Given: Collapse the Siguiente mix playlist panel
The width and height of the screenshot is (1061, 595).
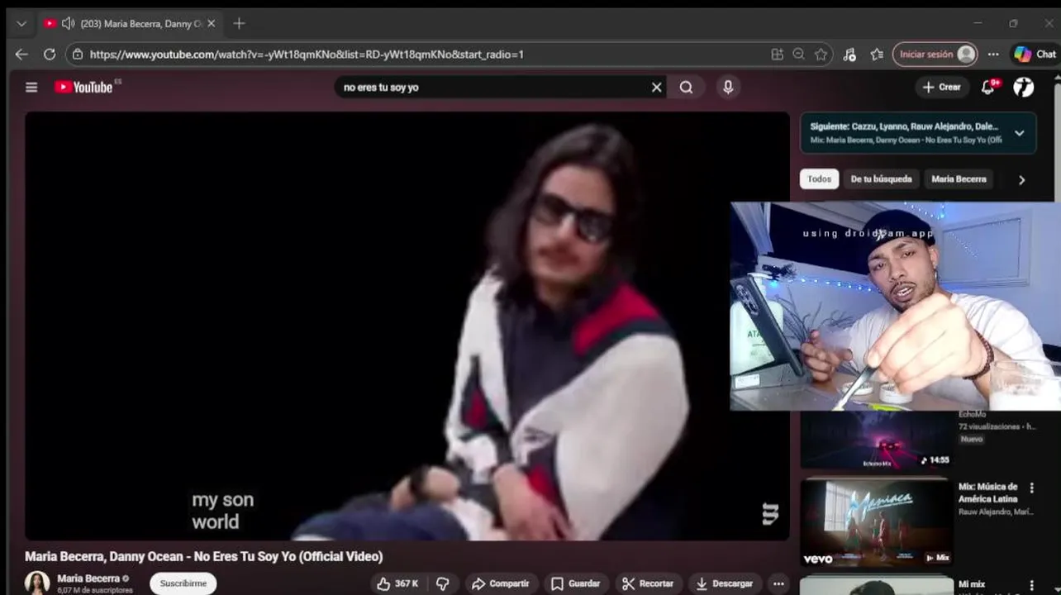Looking at the screenshot, I should 1020,133.
